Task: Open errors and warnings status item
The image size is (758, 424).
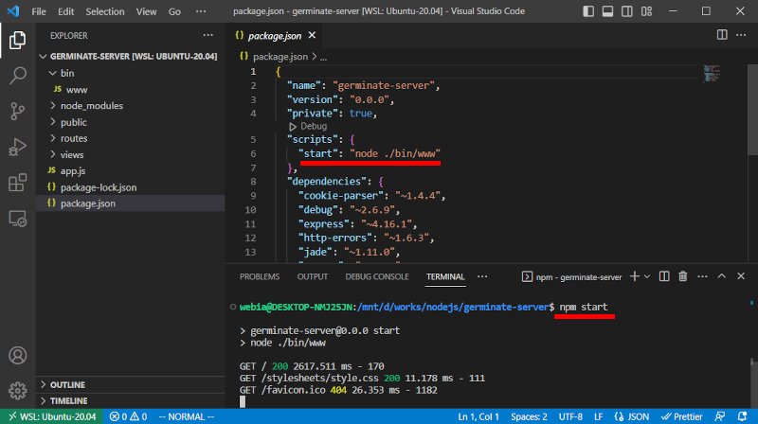Action: [128, 416]
